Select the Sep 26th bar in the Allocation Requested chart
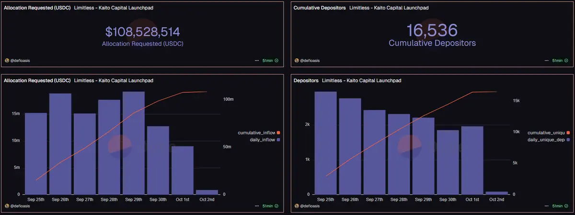Viewport: 575px width, 215px height. click(60, 144)
